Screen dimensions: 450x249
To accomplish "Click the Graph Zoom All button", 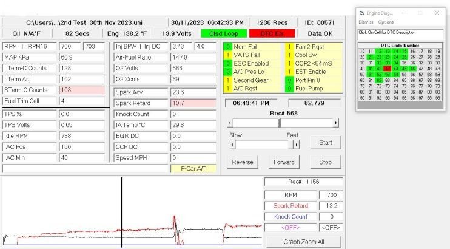I will 303,241.
